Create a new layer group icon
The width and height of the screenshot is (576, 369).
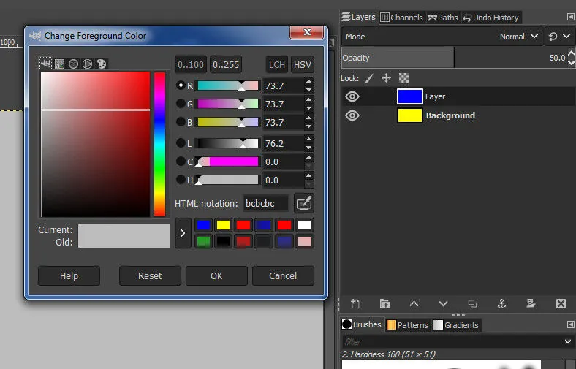click(x=384, y=304)
